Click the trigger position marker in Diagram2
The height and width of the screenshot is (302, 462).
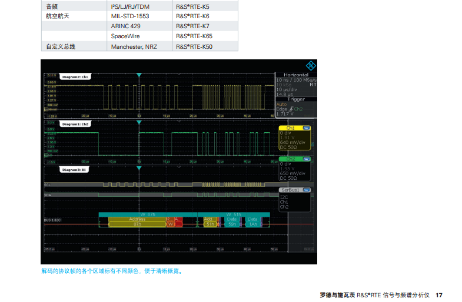tap(139, 75)
